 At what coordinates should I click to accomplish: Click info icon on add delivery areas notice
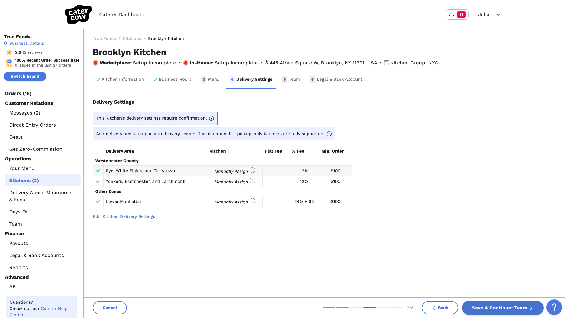click(329, 134)
